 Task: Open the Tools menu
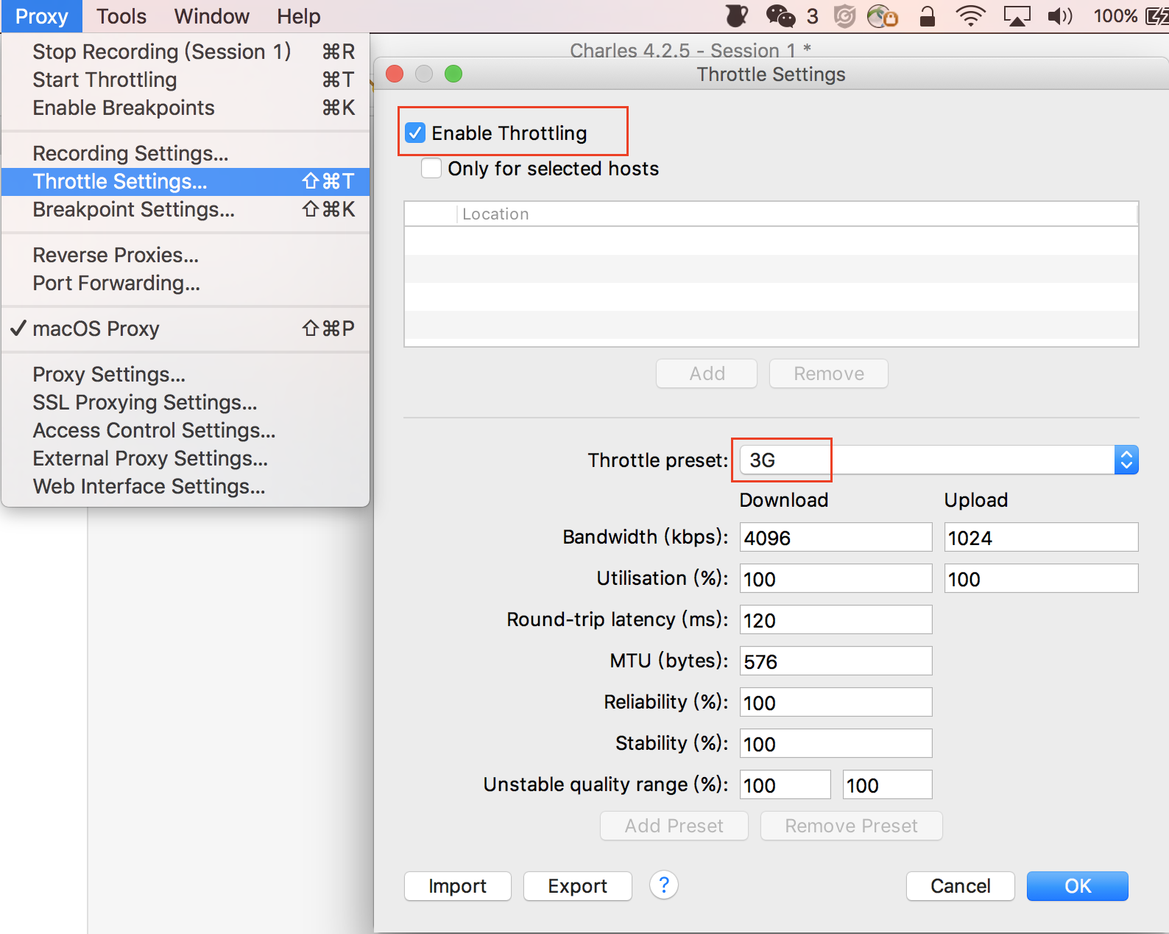[121, 16]
